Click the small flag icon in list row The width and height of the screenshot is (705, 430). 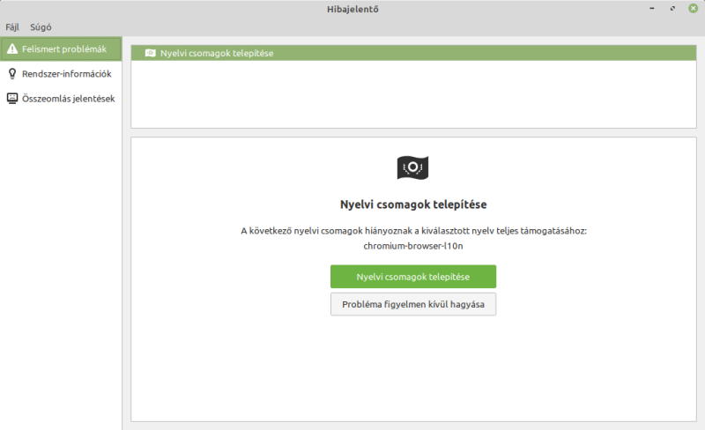click(150, 53)
